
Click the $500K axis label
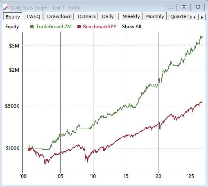(x=12, y=106)
